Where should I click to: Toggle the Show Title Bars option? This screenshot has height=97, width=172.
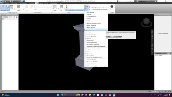[x=75, y=10]
